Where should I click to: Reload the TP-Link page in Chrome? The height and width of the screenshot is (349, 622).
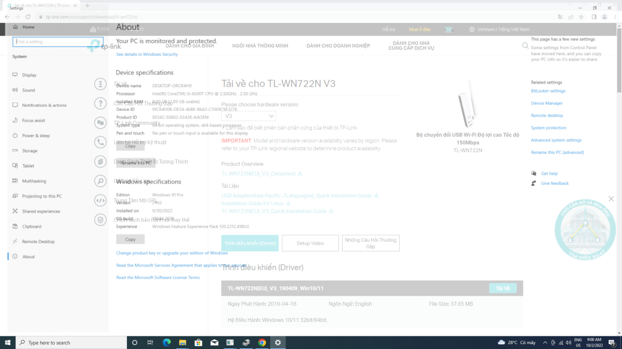28,17
